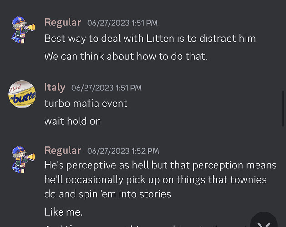This screenshot has height=227, width=286.
Task: Click the chat scrollbar thumb
Action: click(283, 109)
